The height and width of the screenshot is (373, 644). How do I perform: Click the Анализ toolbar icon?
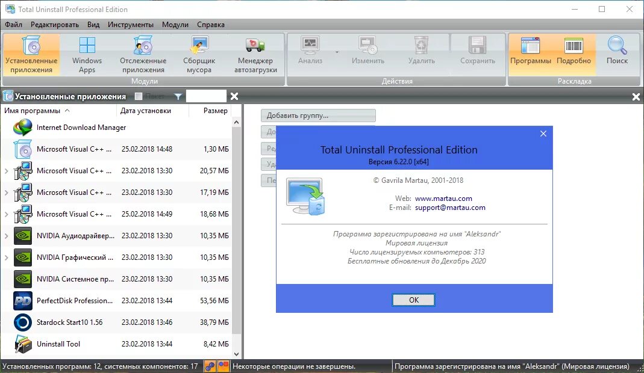[x=310, y=45]
